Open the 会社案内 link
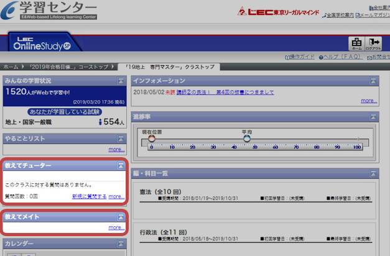Screen dimensions: 390x256 [379, 8]
